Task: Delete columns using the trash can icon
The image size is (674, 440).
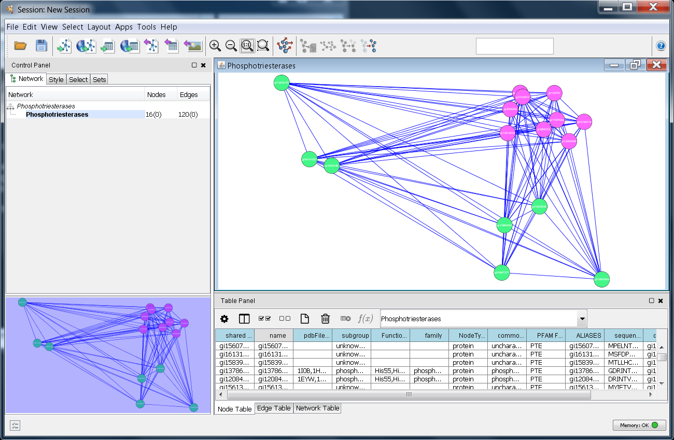Action: pos(325,319)
